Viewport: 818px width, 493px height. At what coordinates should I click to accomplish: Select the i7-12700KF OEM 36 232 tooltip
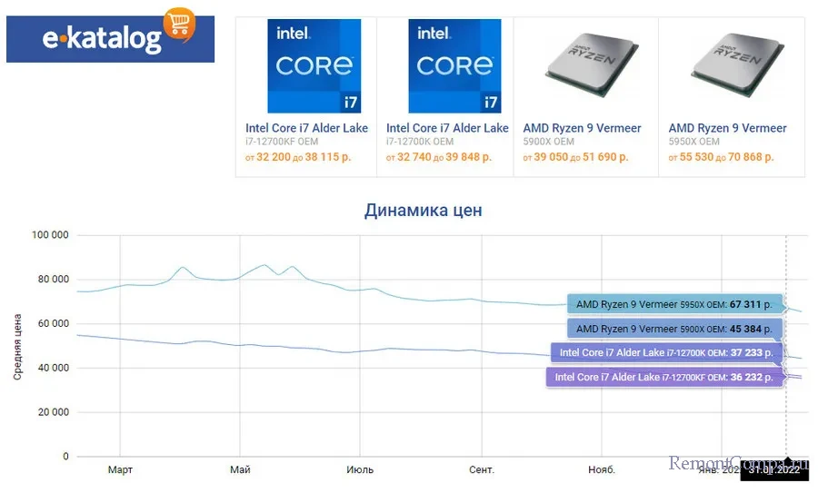click(x=663, y=377)
